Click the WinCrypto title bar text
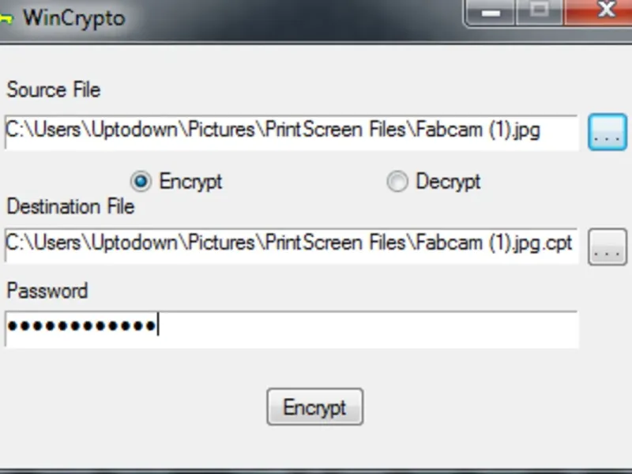 73,18
